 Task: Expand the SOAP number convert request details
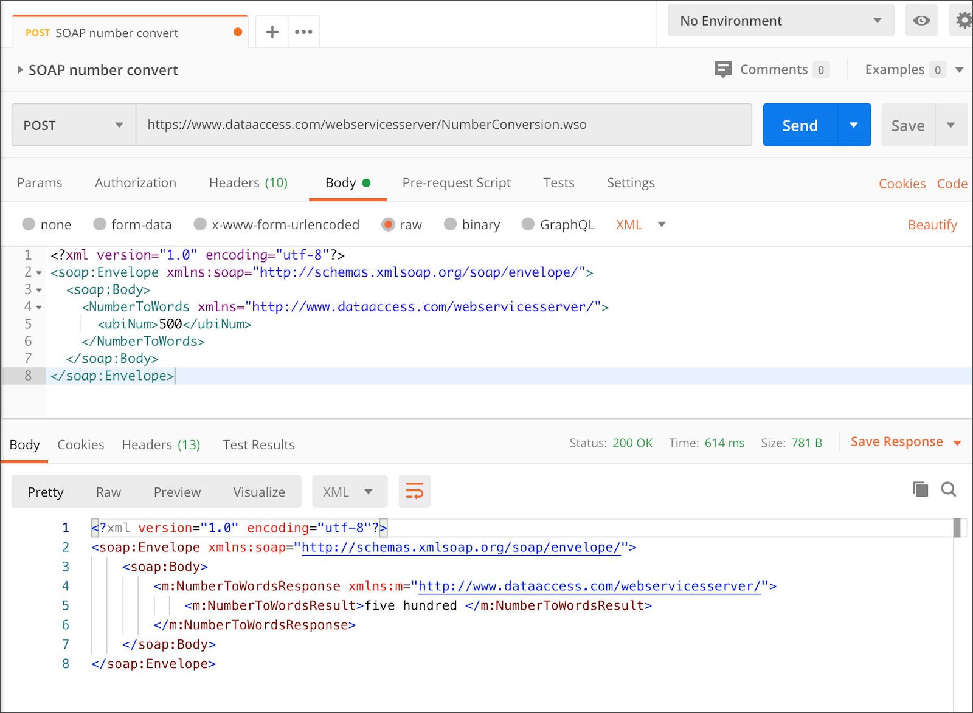(20, 70)
